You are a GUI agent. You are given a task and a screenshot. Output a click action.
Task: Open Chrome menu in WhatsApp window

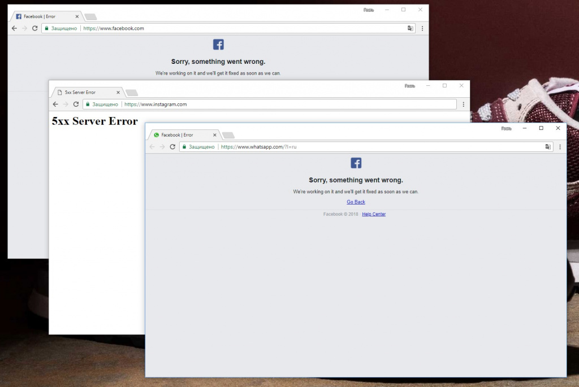pyautogui.click(x=560, y=147)
